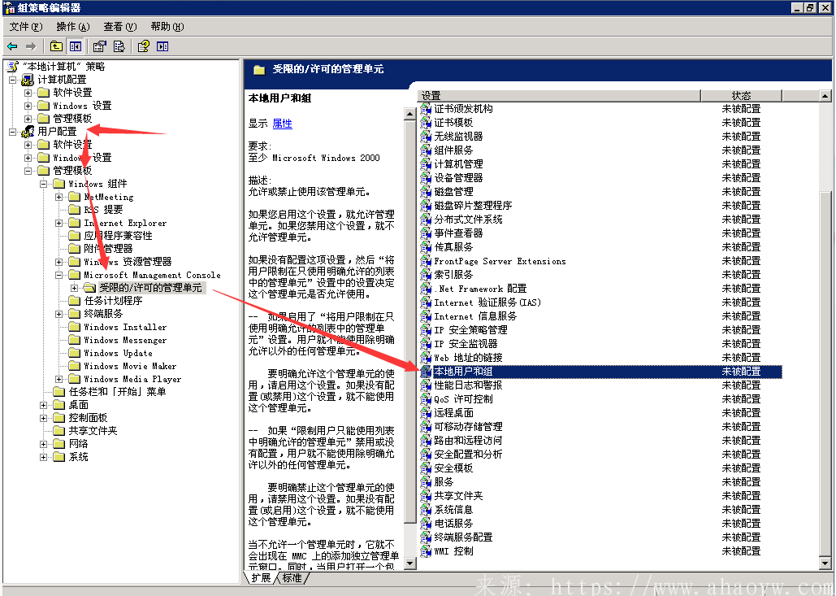Select the 远程桌面 setting in list
Viewport: 836px width, 596px height.
click(x=453, y=413)
